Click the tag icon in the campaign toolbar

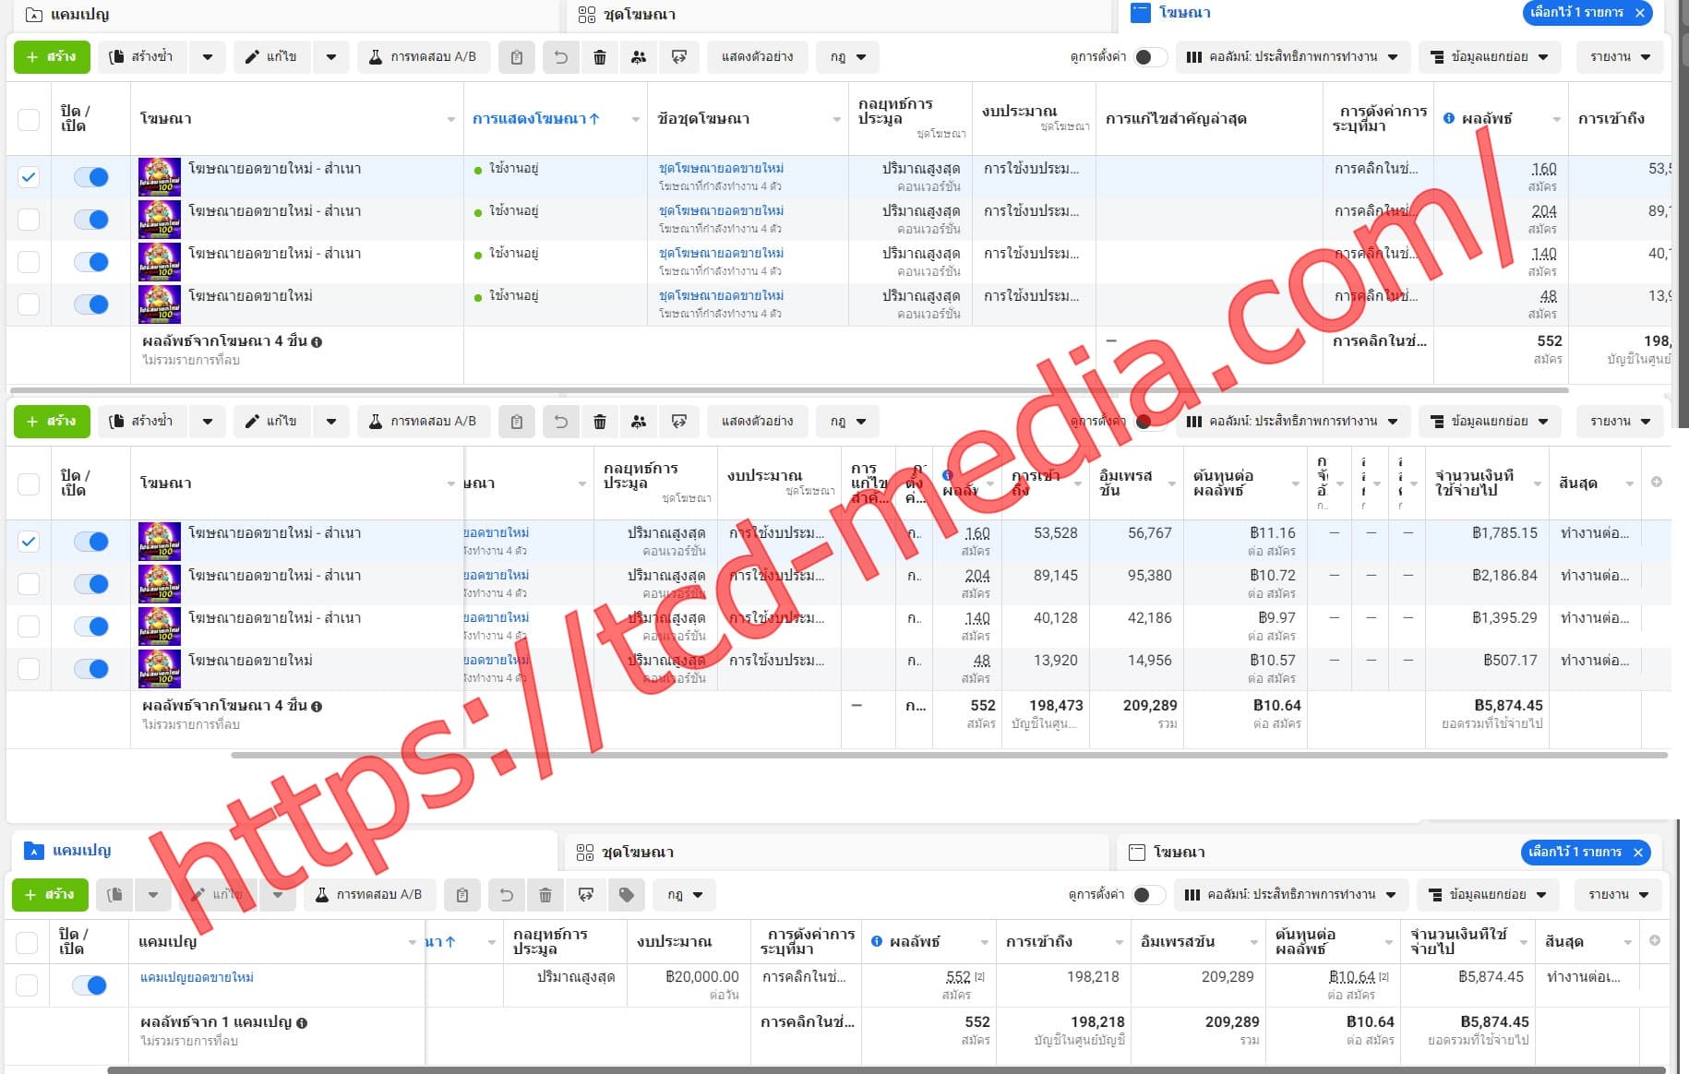pos(626,894)
